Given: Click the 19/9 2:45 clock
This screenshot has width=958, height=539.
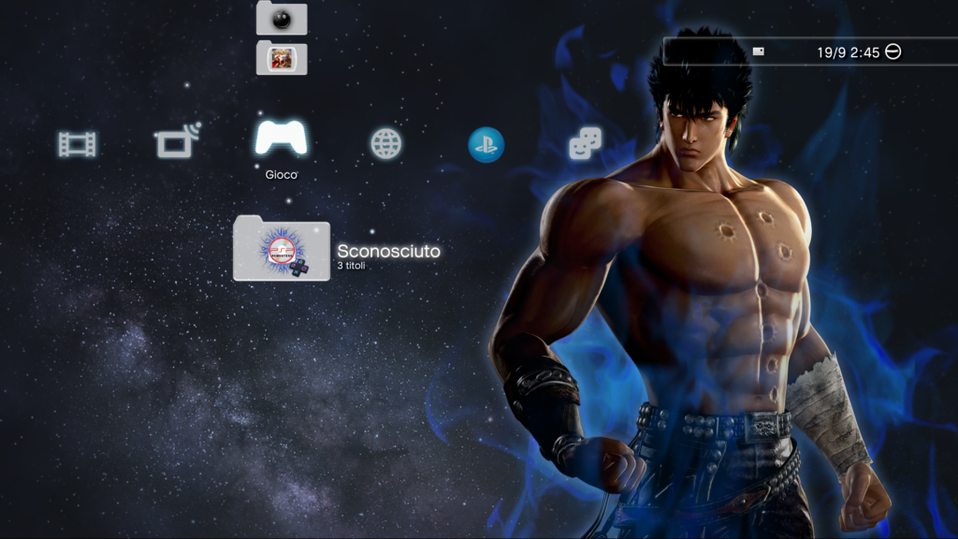Looking at the screenshot, I should [848, 52].
